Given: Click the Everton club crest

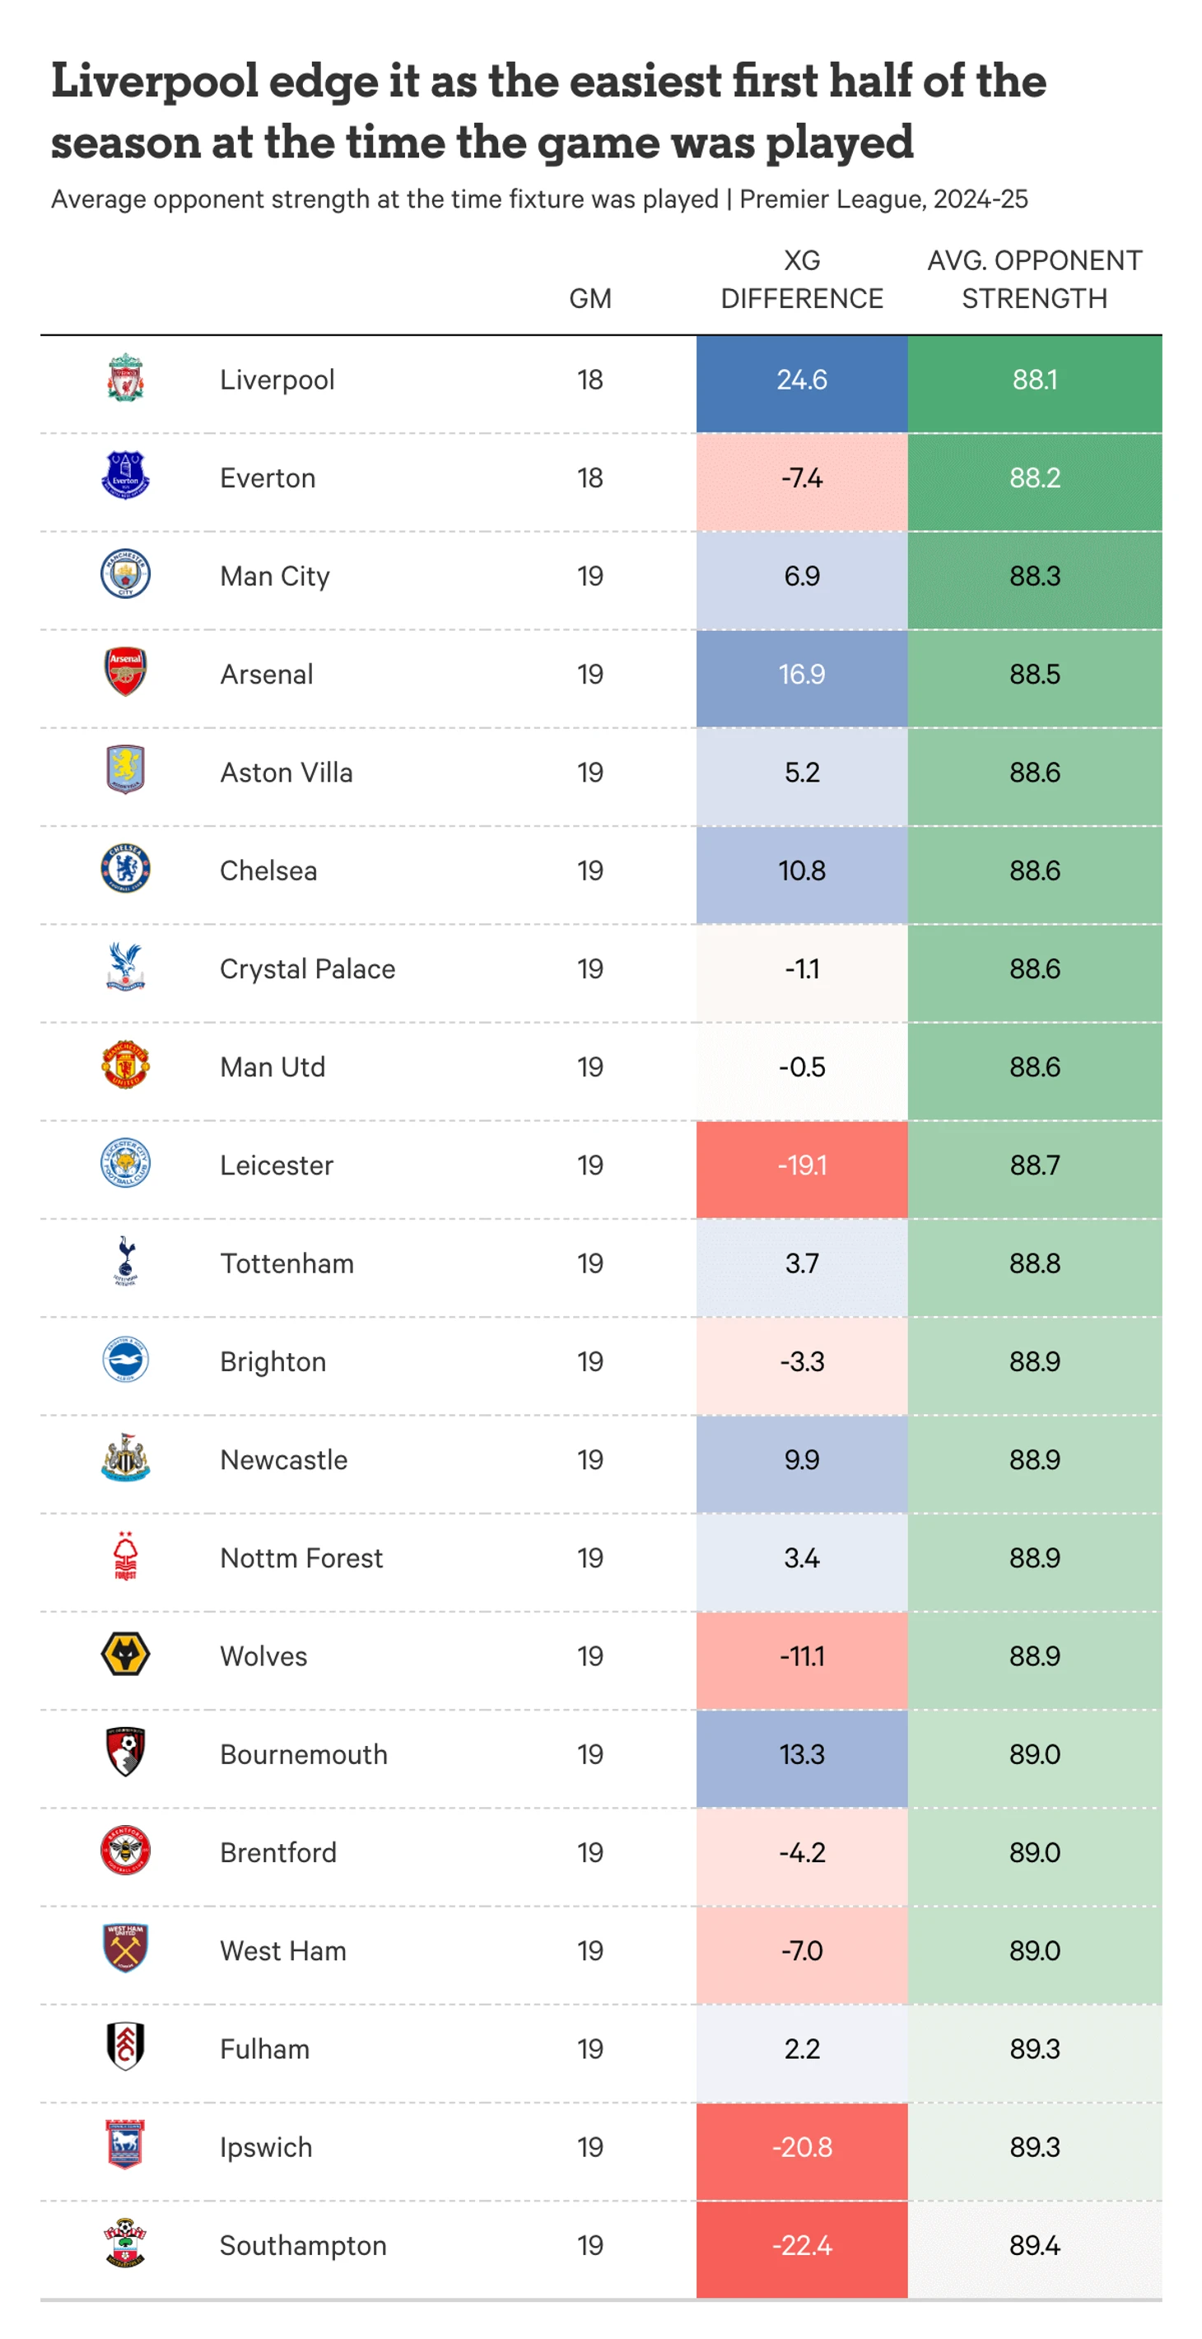Looking at the screenshot, I should (125, 477).
